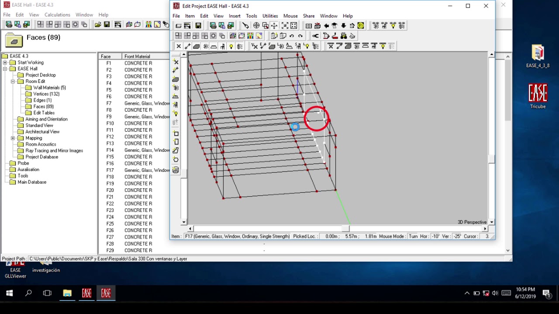Select Ray Tracing and Mirror Images tree item
This screenshot has height=314, width=559.
pos(54,150)
